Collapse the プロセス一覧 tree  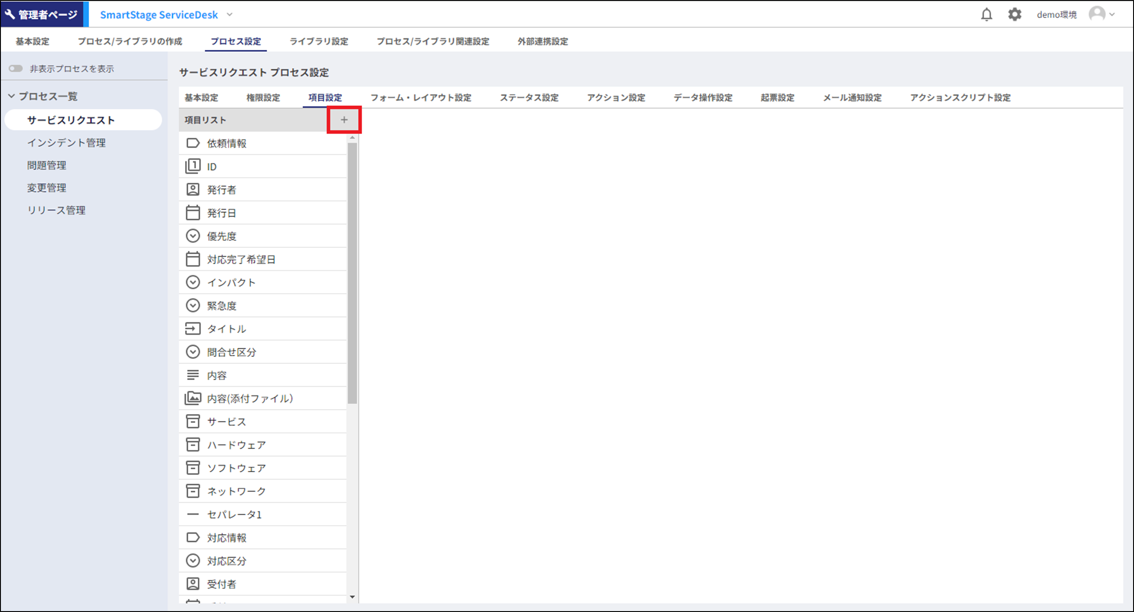[12, 96]
